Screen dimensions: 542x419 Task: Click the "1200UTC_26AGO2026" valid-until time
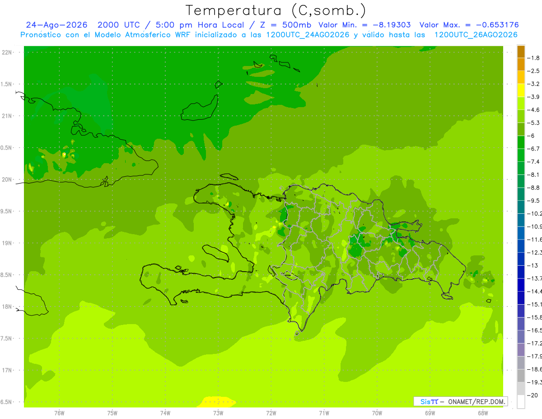pyautogui.click(x=476, y=35)
